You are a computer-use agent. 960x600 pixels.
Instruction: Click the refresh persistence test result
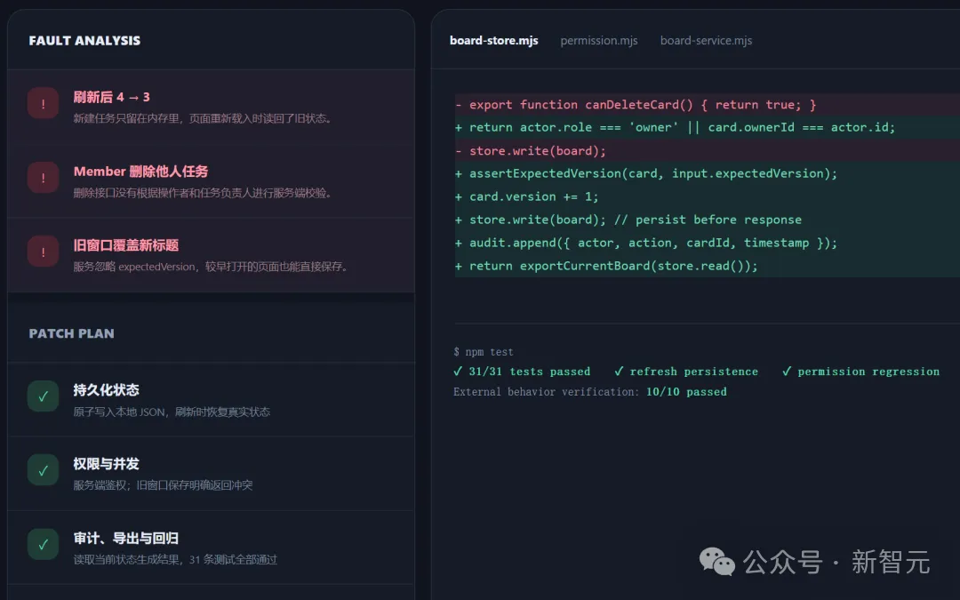pos(685,372)
